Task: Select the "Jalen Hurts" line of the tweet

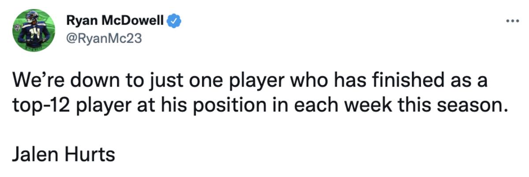Action: click(63, 154)
